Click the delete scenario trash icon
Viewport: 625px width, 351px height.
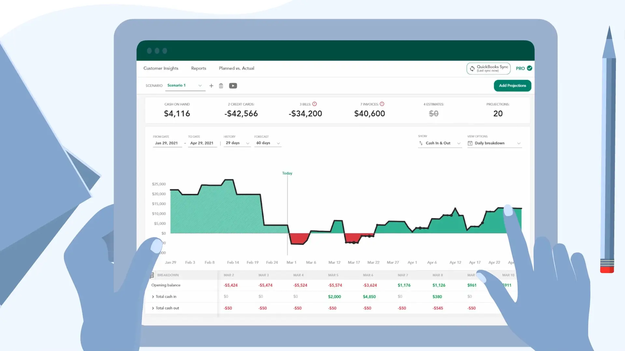(x=221, y=86)
